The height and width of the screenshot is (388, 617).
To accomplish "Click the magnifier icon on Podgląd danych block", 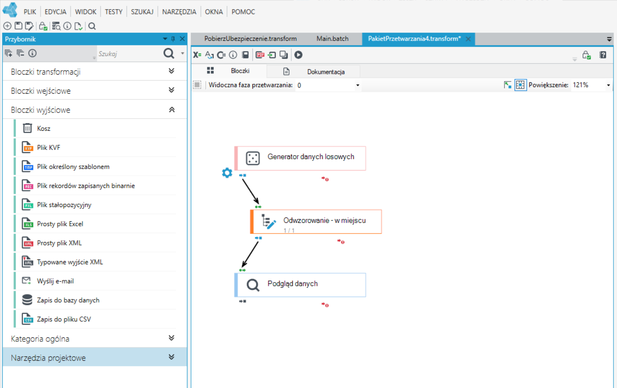I will [253, 285].
